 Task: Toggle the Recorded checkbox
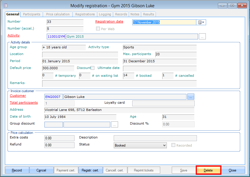174,145
